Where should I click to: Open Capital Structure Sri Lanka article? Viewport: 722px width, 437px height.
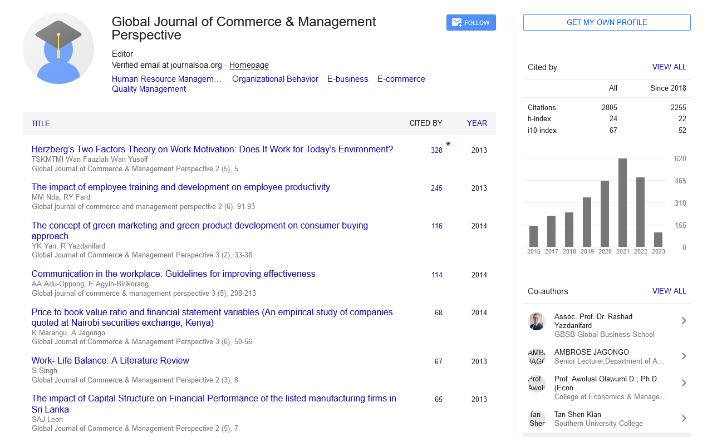tap(214, 404)
